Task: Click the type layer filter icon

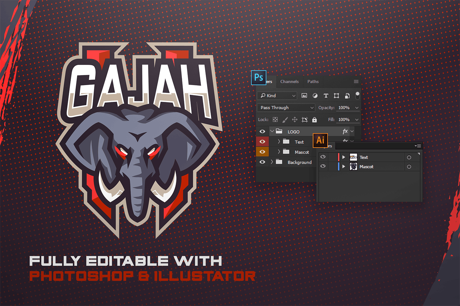Action: pyautogui.click(x=326, y=95)
